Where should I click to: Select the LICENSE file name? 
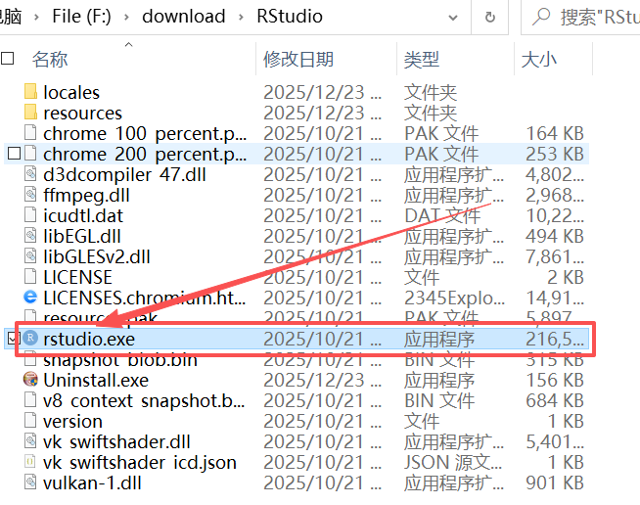pos(77,277)
